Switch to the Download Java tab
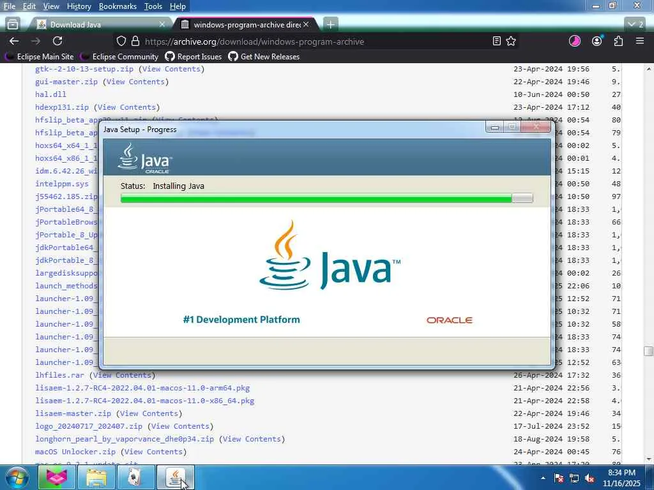The image size is (654, 490). 100,25
